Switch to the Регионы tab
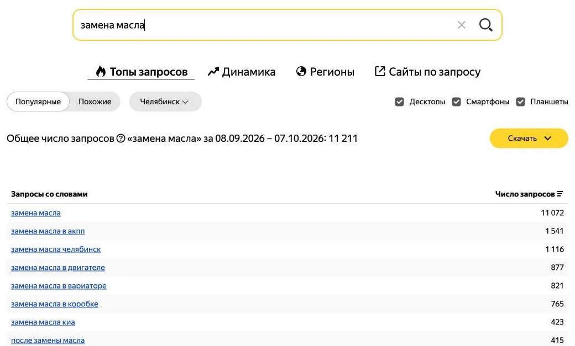The image size is (575, 346). pos(325,72)
